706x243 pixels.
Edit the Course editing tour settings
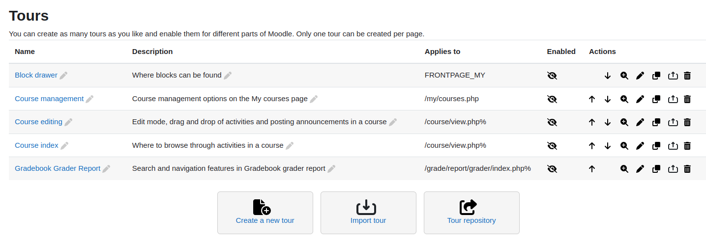click(x=640, y=122)
